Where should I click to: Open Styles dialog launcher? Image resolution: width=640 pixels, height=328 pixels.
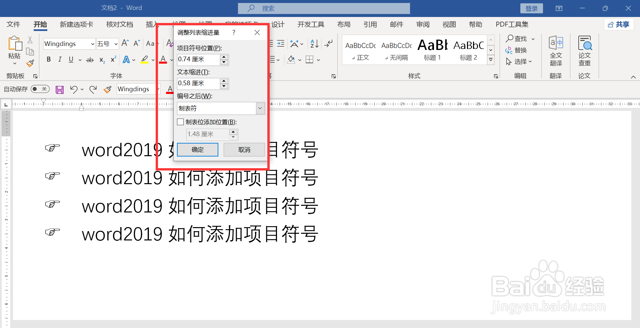click(496, 76)
